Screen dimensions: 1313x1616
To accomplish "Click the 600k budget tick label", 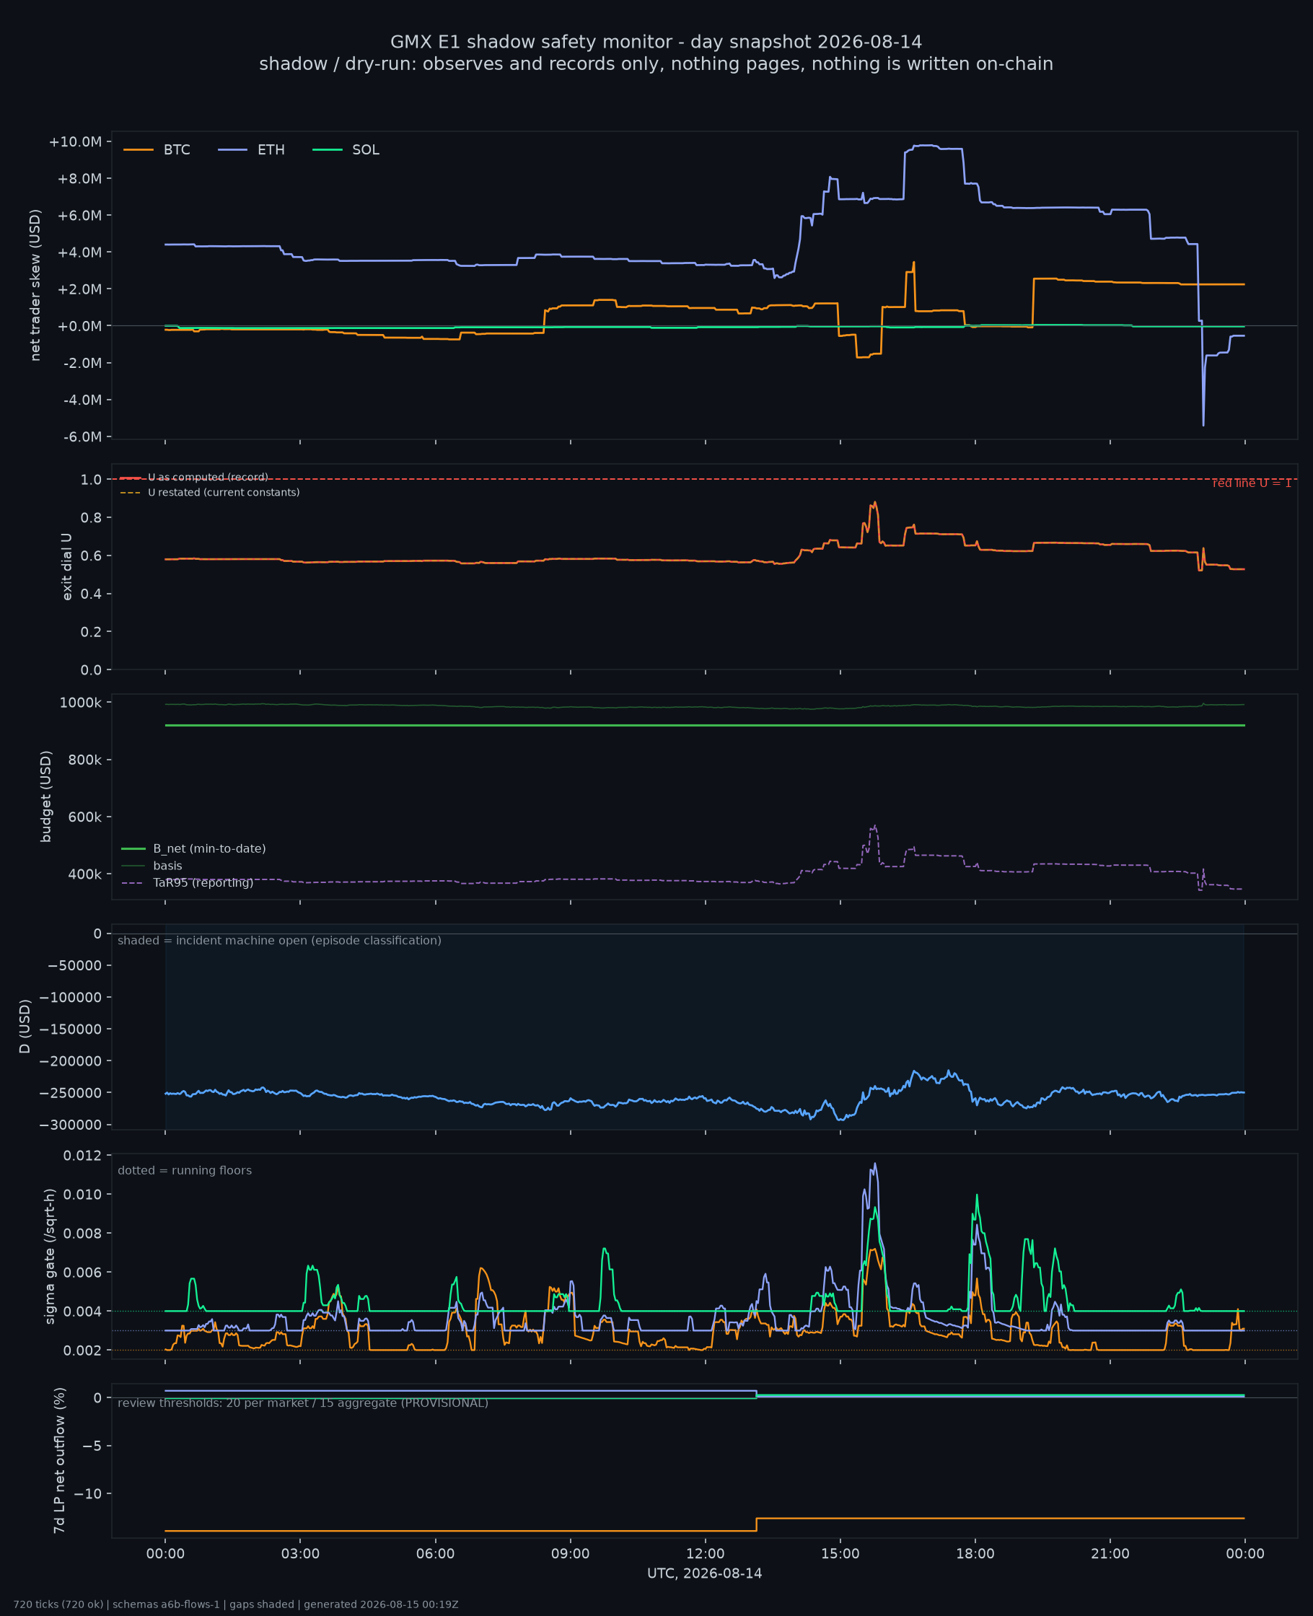I will [84, 817].
